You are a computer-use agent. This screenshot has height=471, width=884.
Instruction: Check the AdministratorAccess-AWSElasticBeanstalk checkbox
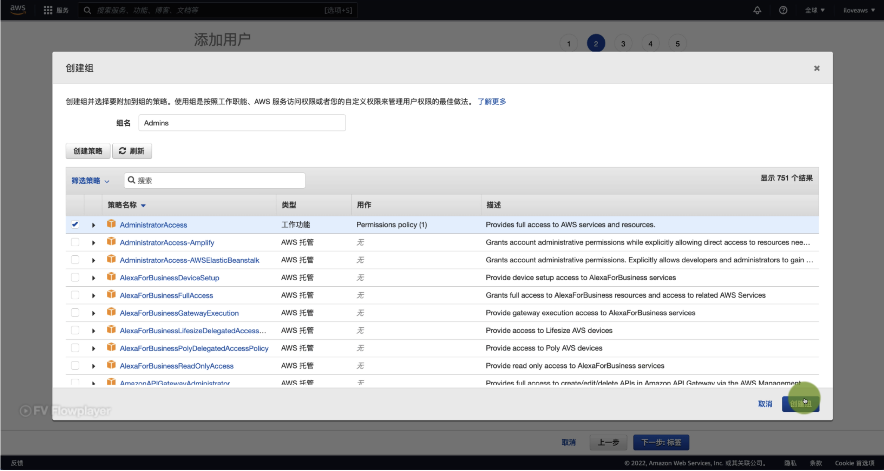(75, 260)
